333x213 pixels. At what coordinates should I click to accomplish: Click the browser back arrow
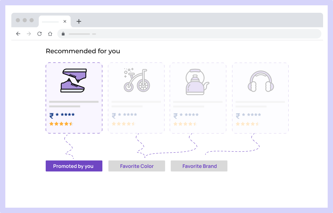coord(18,34)
